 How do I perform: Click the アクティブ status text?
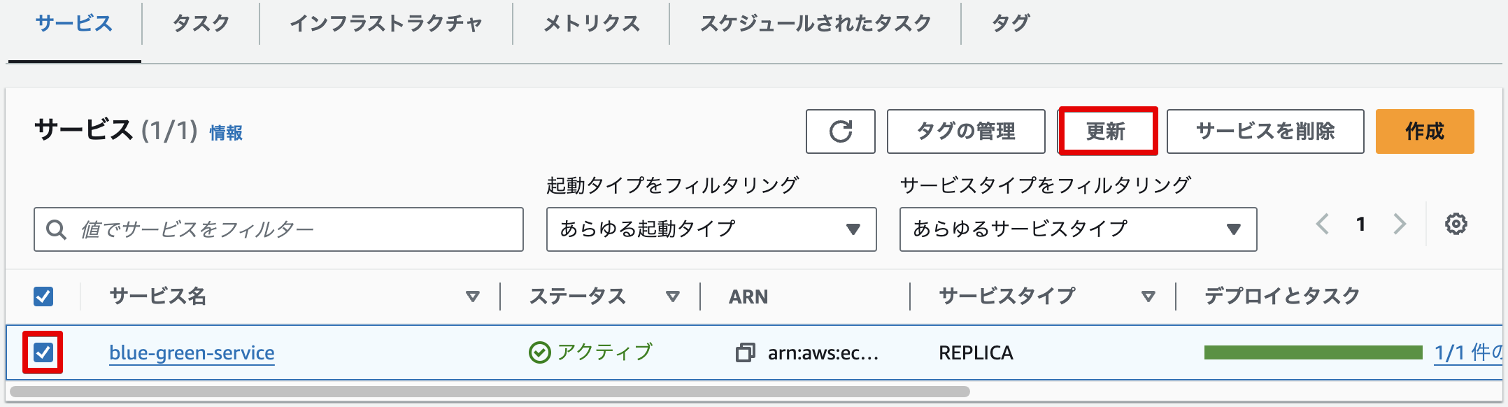tap(605, 352)
